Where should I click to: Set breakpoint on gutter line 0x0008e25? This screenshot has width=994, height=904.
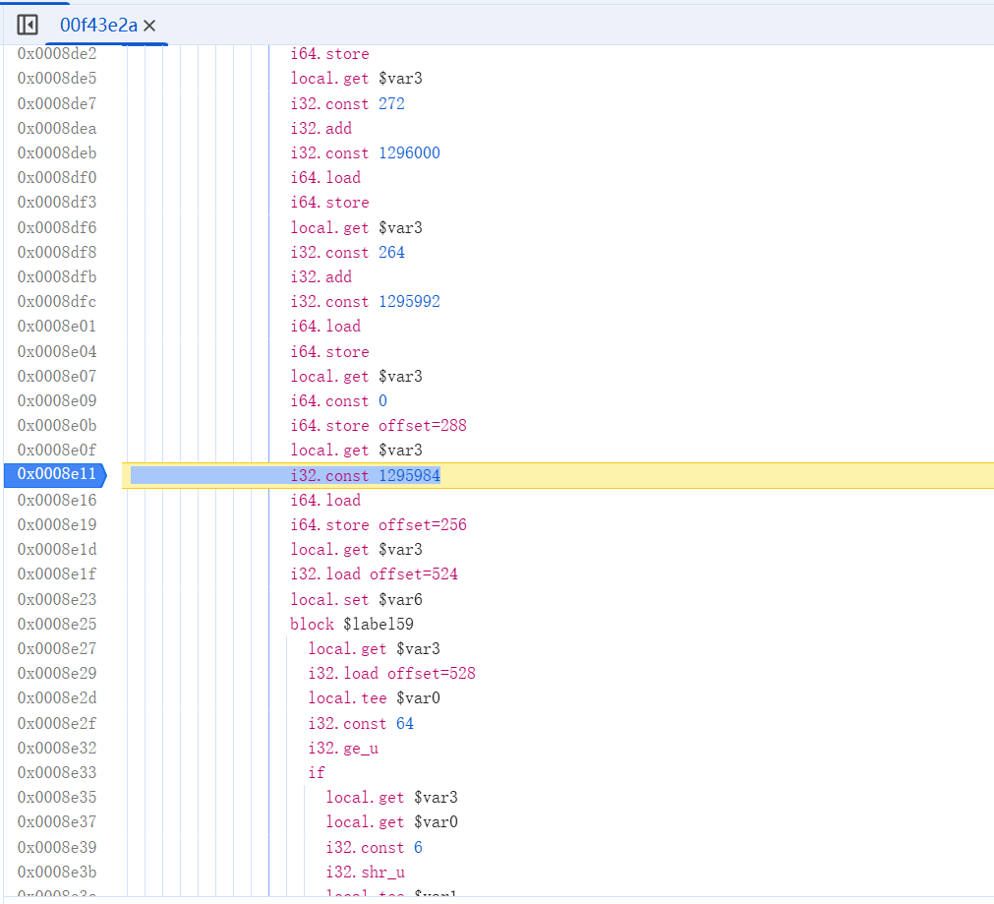(x=56, y=624)
